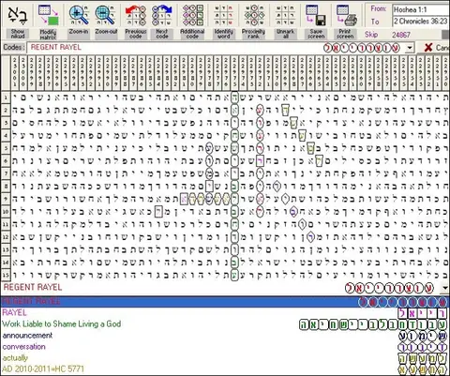Viewport: 450px width, 376px height.
Task: Select the 'conversation' term row
Action: pyautogui.click(x=24, y=347)
